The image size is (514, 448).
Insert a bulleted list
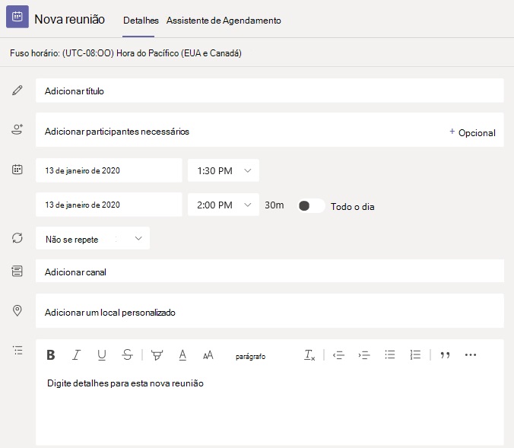[x=390, y=354]
